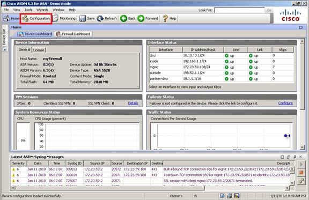Click the dmz line status up icon
This screenshot has width=309, height=200.
(226, 56)
